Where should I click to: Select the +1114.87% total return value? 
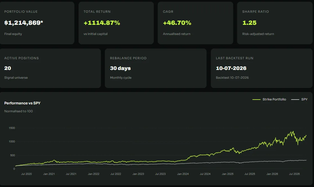point(102,23)
